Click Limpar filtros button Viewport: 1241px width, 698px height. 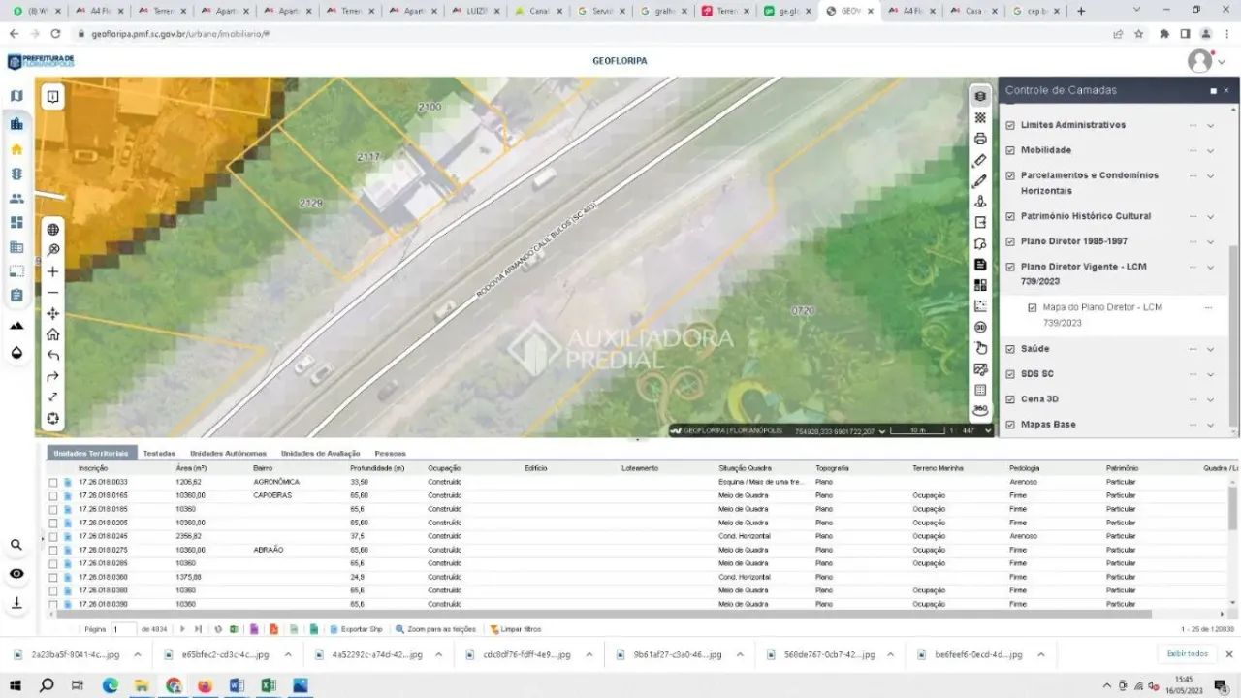pyautogui.click(x=516, y=629)
